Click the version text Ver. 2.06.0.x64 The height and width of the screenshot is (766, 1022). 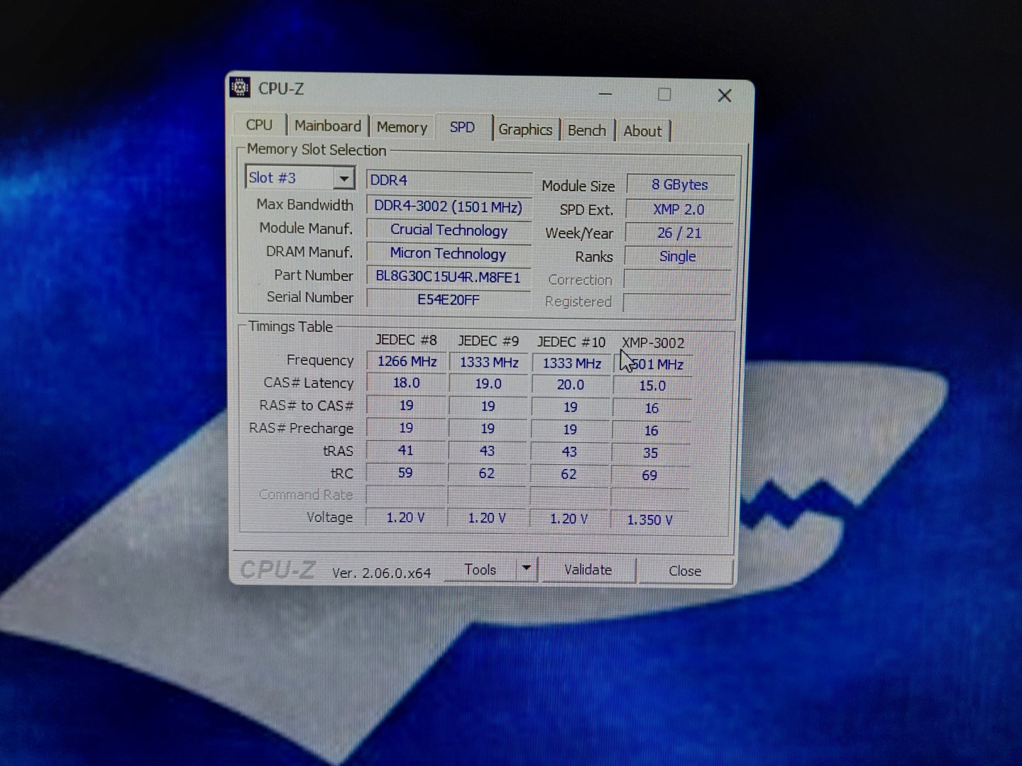[x=382, y=573]
